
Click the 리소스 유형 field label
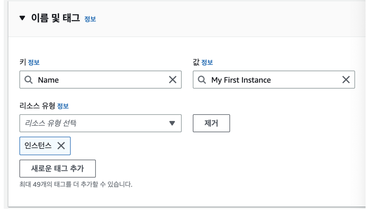click(x=37, y=106)
